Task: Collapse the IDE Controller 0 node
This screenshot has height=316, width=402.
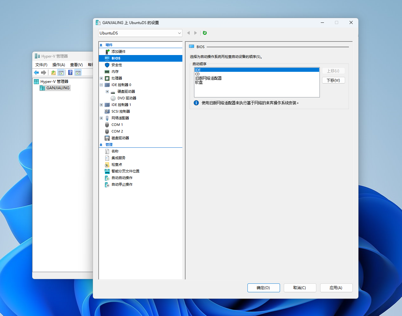Action: (101, 85)
